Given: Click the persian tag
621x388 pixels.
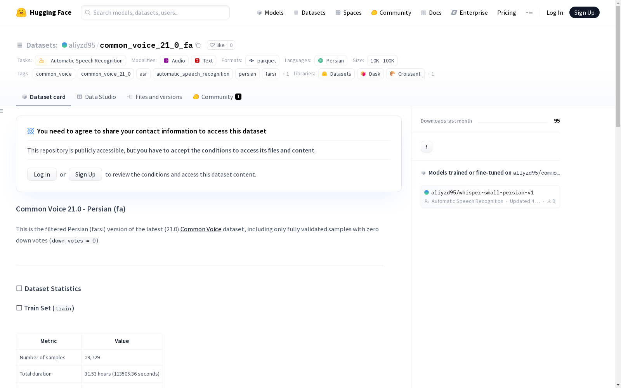Looking at the screenshot, I should coord(247,74).
